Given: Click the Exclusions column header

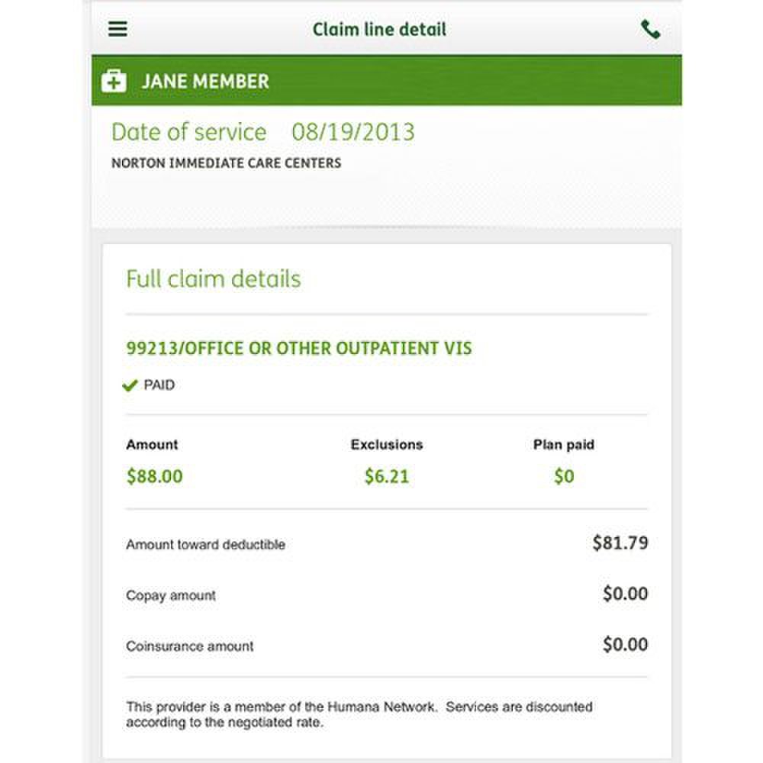Looking at the screenshot, I should click(x=386, y=445).
